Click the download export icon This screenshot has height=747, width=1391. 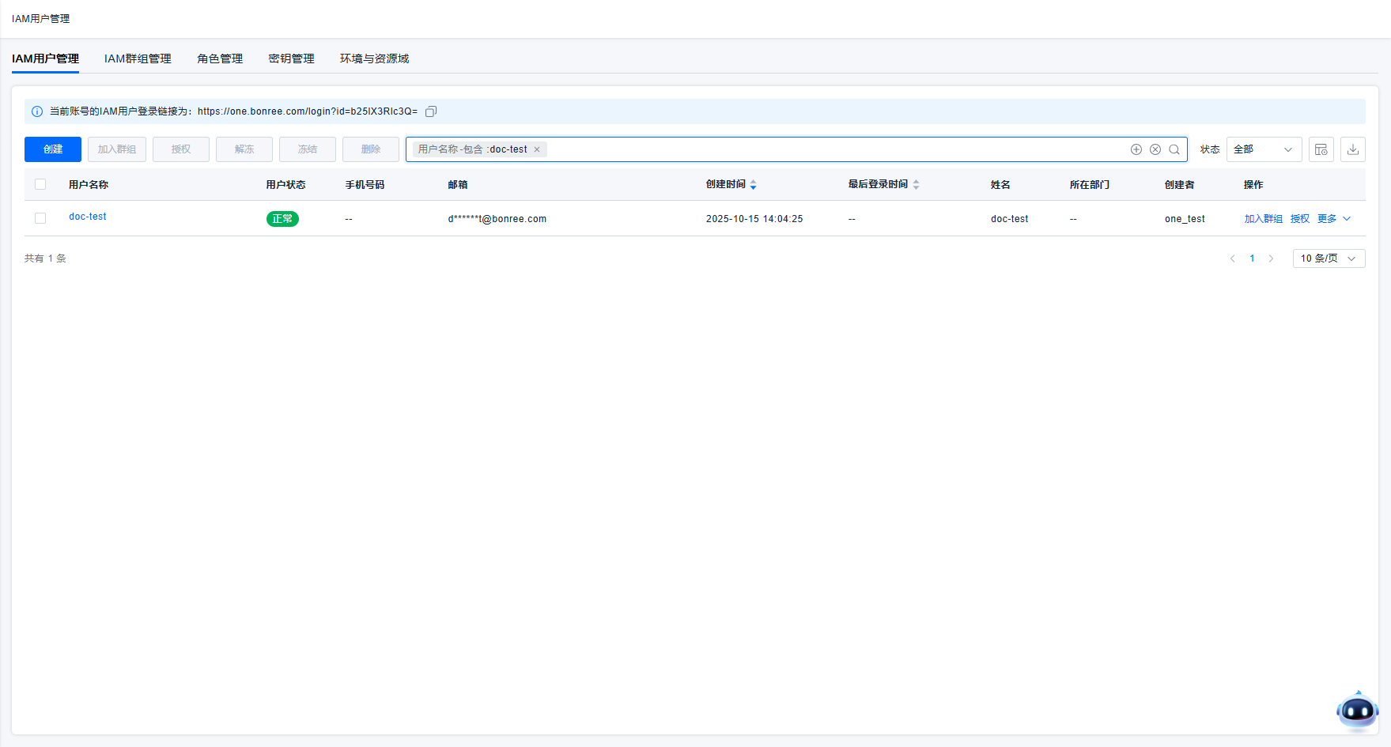1353,149
